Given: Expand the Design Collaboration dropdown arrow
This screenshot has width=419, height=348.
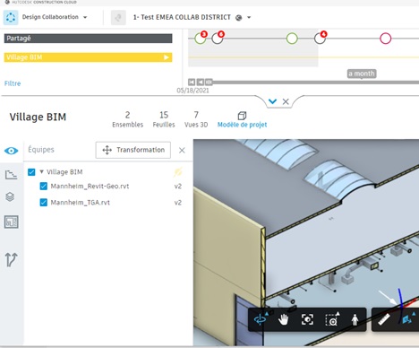Looking at the screenshot, I should coord(85,17).
